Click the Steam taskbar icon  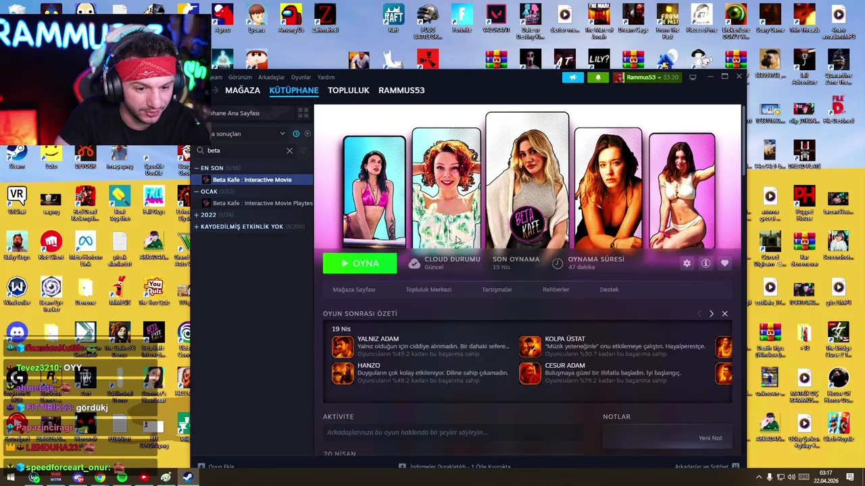coord(187,478)
